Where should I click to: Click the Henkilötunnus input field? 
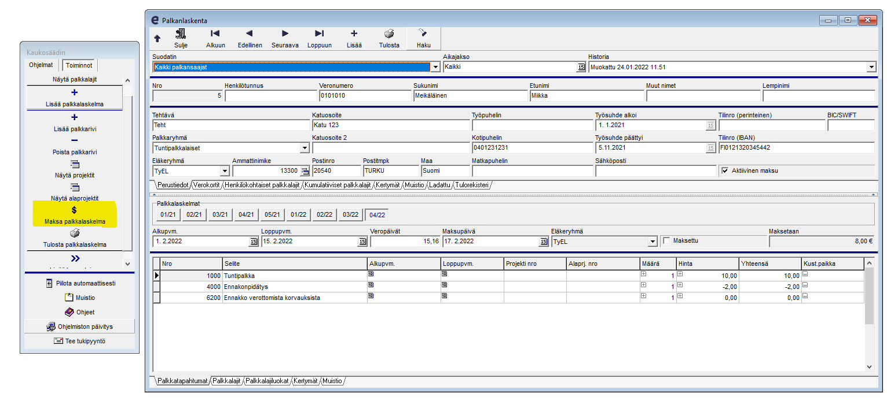click(x=270, y=96)
